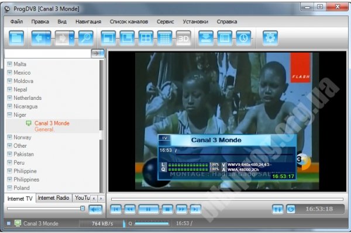Click the video playback area

coord(227,121)
